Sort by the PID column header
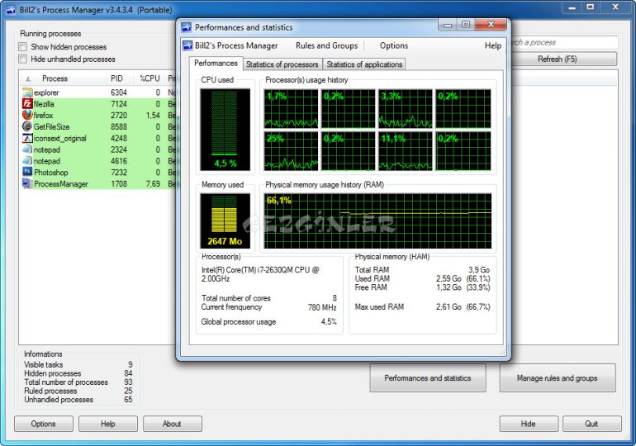Screen dimensions: 636x446 pyautogui.click(x=116, y=78)
